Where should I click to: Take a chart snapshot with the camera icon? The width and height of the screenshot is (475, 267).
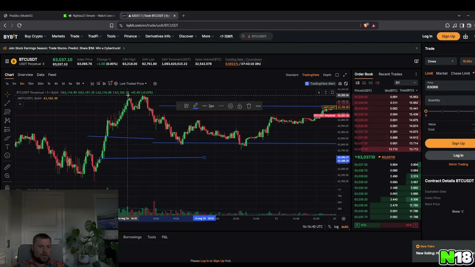point(340,84)
